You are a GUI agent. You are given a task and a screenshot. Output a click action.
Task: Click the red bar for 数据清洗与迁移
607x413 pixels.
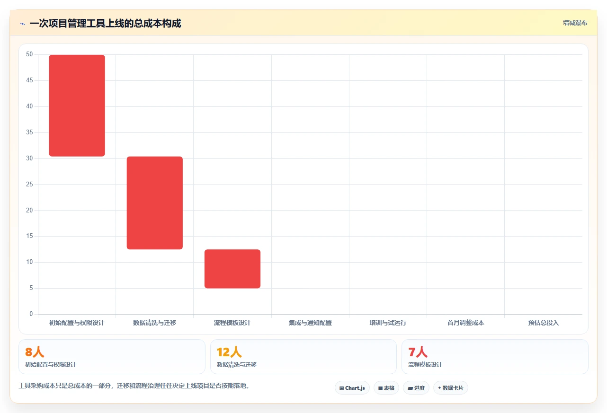[154, 203]
